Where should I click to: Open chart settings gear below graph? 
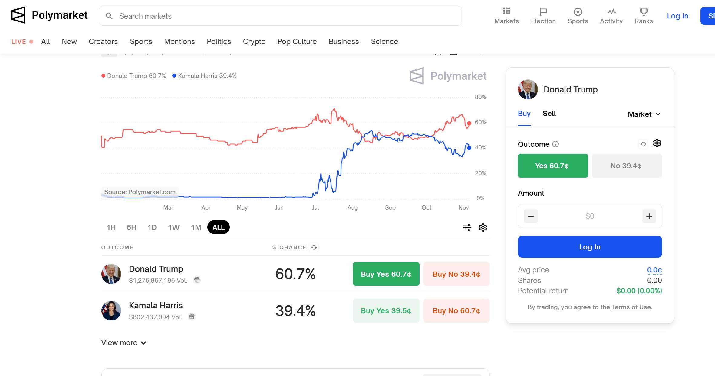tap(483, 227)
